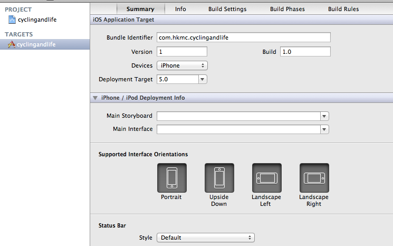Switch to the Build Settings tab

coord(228,9)
